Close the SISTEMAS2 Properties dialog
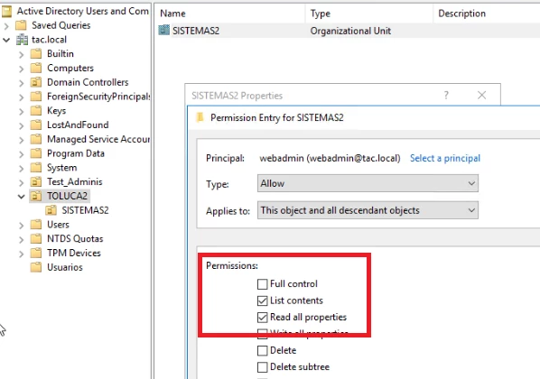This screenshot has width=540, height=379. point(482,95)
